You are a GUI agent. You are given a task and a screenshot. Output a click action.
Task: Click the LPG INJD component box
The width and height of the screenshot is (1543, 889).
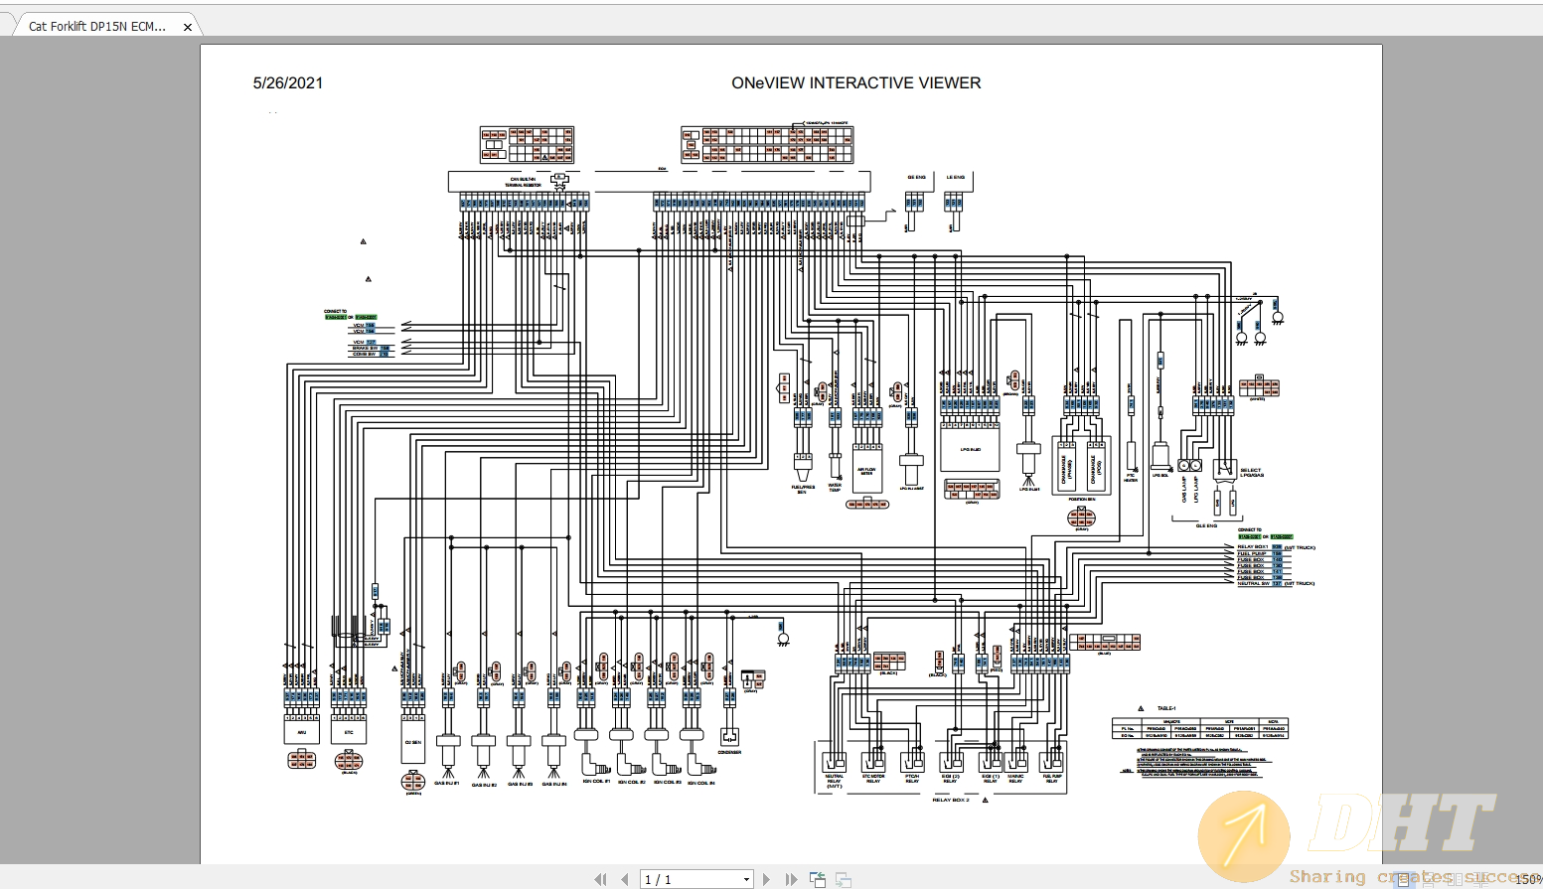(971, 449)
